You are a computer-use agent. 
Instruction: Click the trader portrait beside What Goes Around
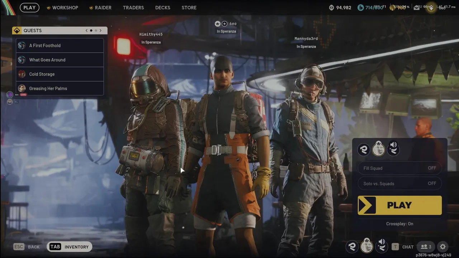(22, 60)
